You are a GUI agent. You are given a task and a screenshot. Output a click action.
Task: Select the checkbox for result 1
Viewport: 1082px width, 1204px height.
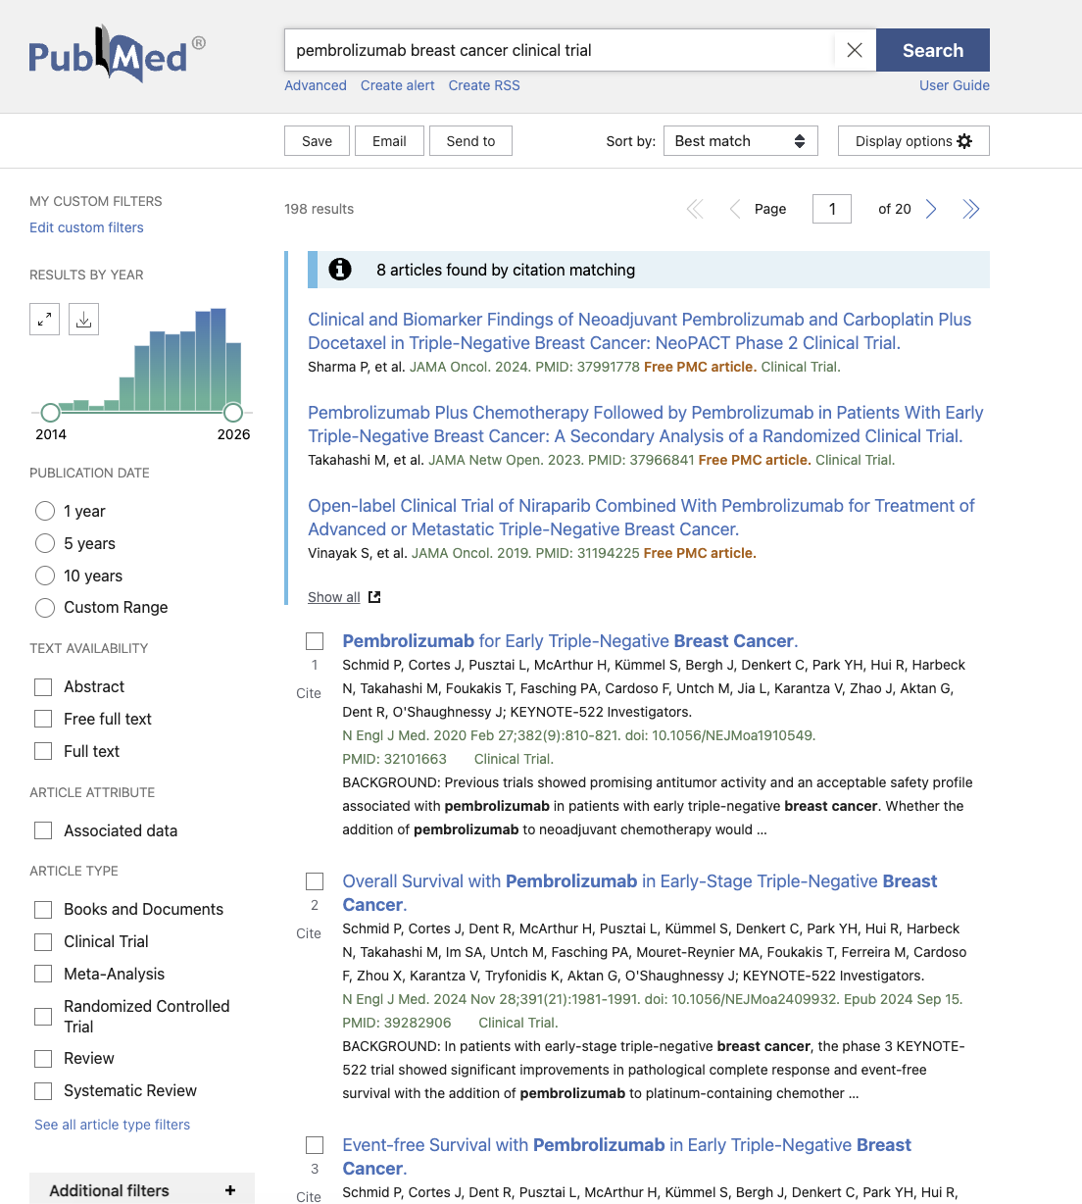[315, 640]
